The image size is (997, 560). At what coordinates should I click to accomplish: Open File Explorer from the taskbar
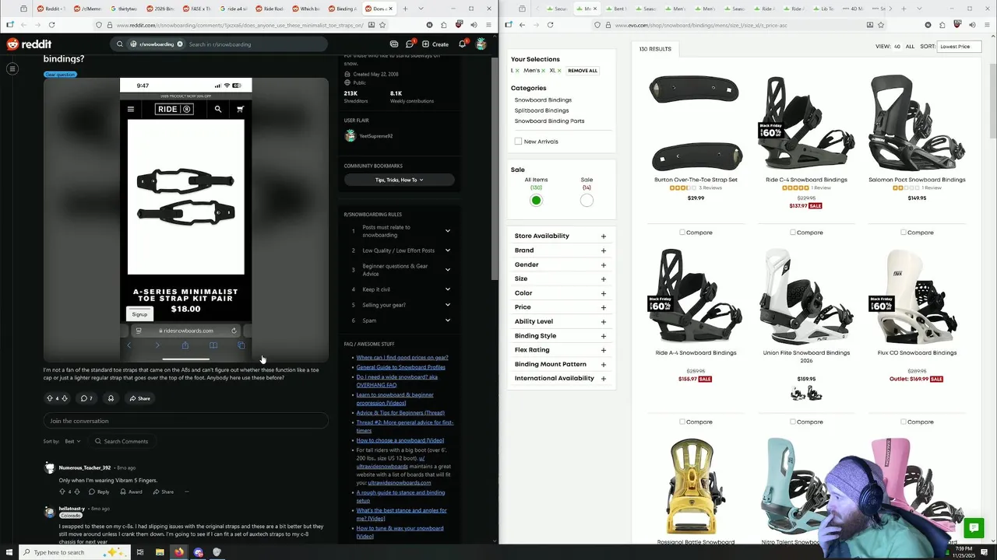pos(160,552)
